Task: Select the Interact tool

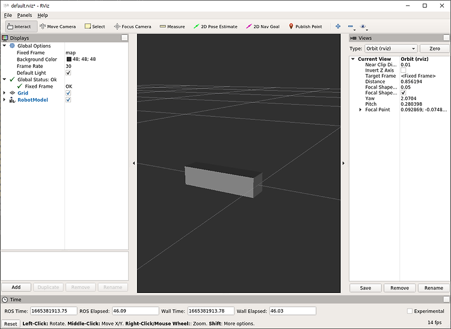Action: tap(21, 26)
